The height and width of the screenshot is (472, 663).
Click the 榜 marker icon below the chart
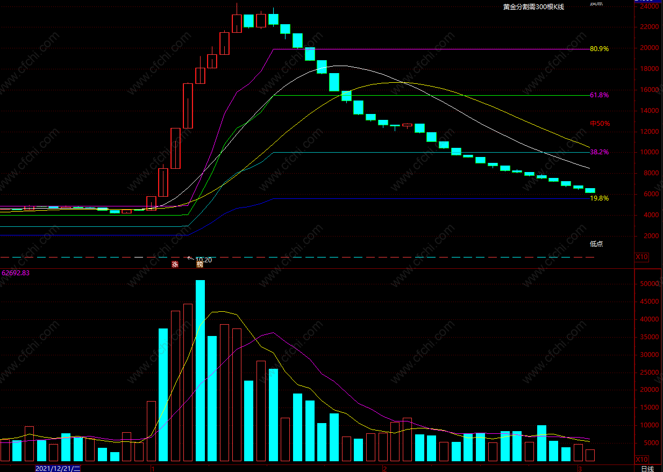pyautogui.click(x=199, y=264)
